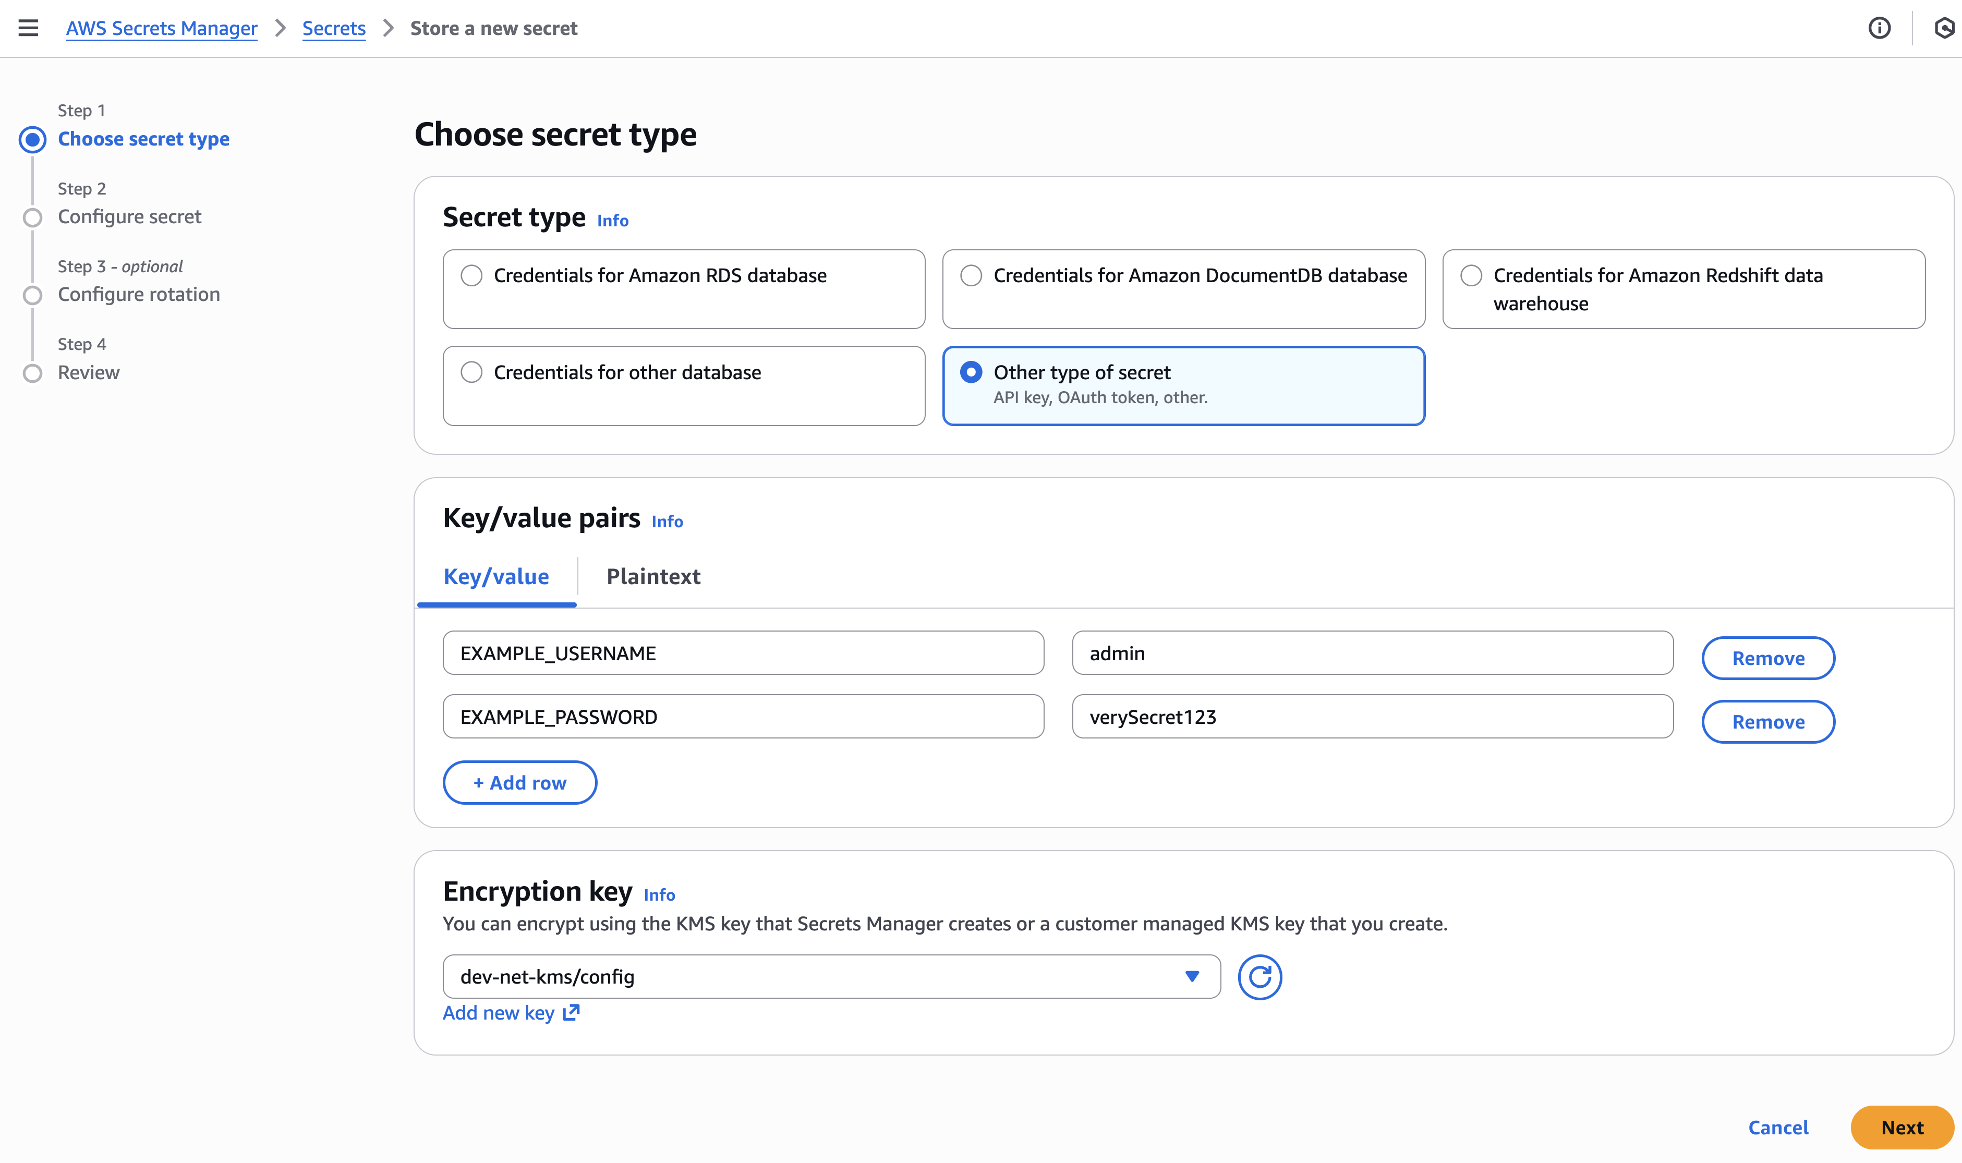
Task: Pick Credentials for other database radio
Action: pyautogui.click(x=471, y=372)
